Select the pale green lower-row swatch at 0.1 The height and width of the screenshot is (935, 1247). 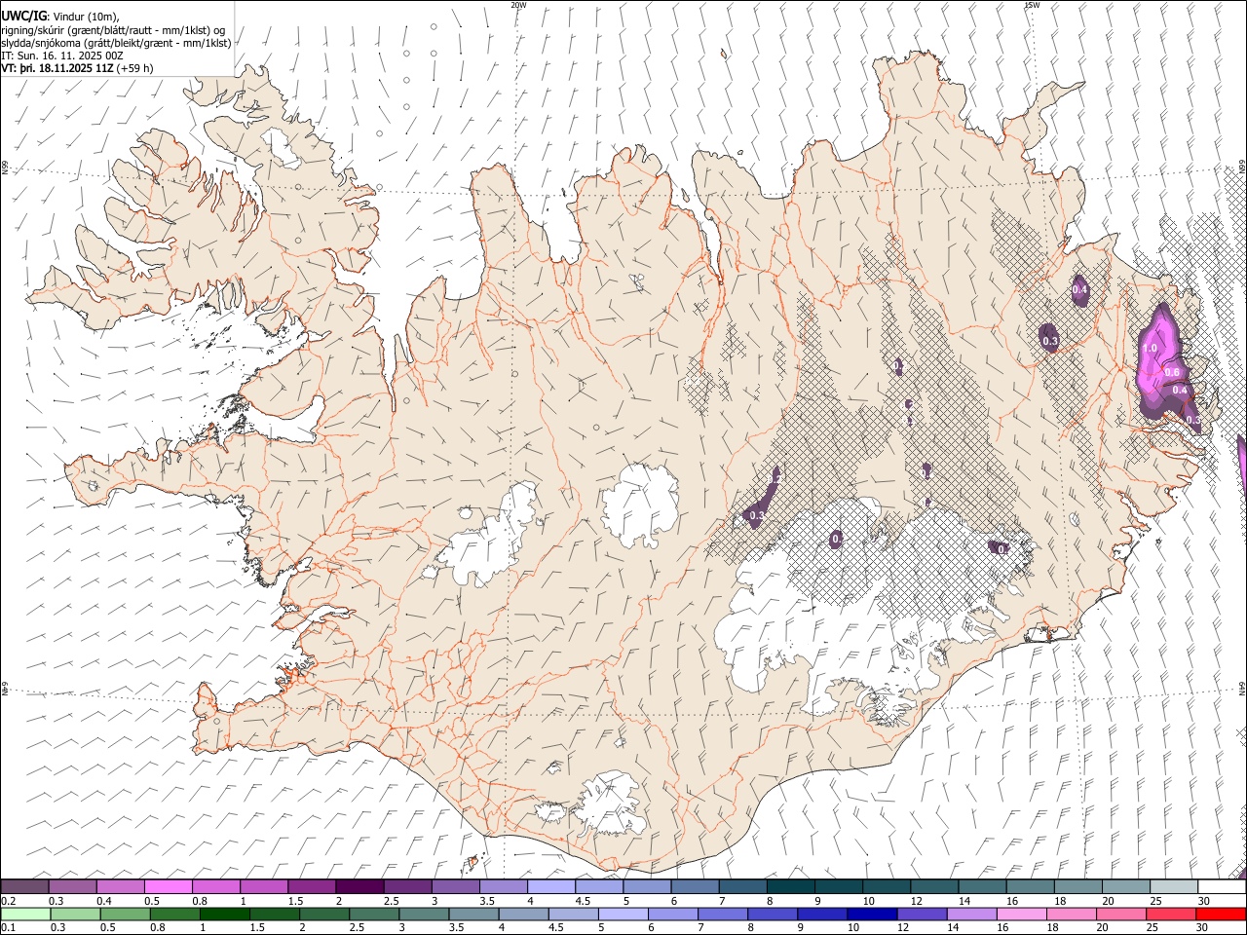pyautogui.click(x=25, y=914)
